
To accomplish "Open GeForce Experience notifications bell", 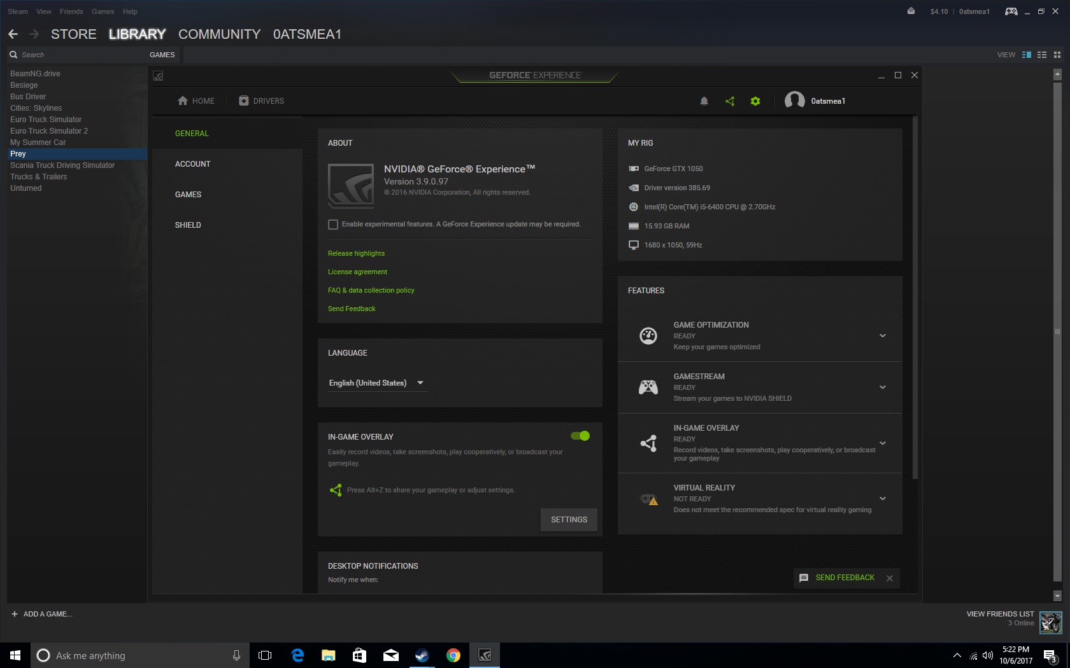I will (x=704, y=101).
